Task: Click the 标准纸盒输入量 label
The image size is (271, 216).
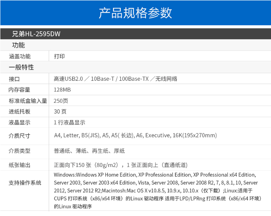Action: 28,101
